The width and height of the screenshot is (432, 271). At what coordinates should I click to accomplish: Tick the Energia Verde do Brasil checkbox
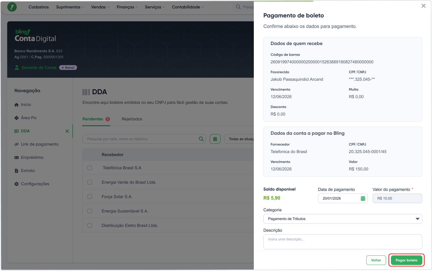90,182
